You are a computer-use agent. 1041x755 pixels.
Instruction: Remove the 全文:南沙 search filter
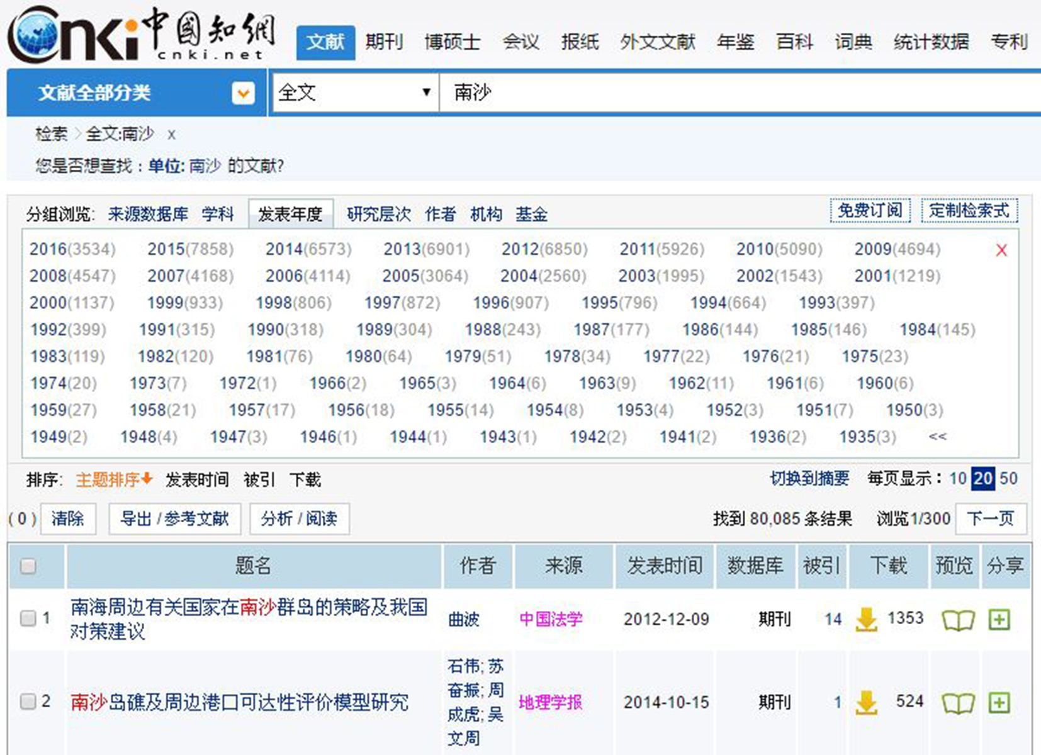coord(171,135)
